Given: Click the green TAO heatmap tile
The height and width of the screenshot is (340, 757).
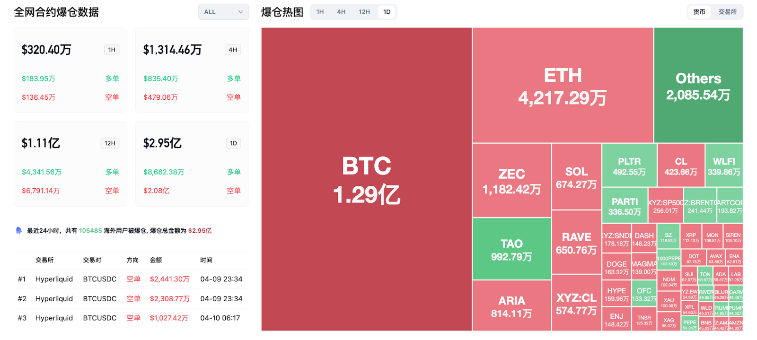Looking at the screenshot, I should [x=511, y=249].
